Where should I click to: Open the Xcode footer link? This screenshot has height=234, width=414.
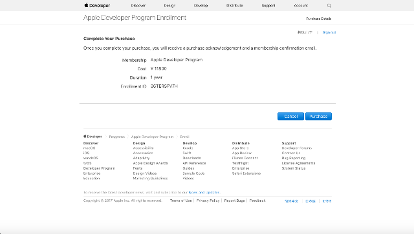pos(188,148)
